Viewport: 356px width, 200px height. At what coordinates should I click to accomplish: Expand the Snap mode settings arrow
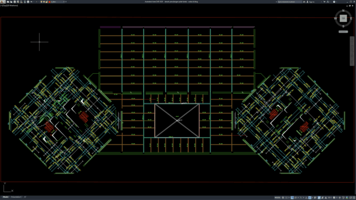(x=289, y=198)
